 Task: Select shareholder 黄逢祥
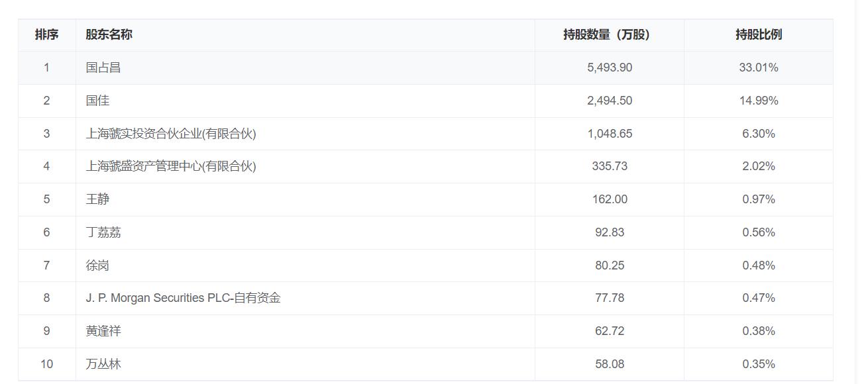point(103,331)
